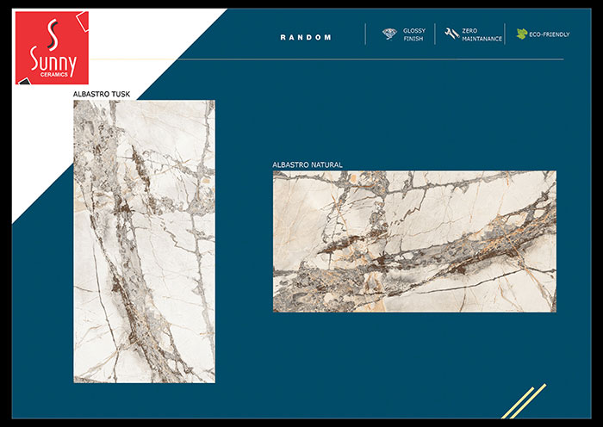Click the Sunny Ceramics logo
Viewport: 603px width, 427px height.
click(52, 47)
